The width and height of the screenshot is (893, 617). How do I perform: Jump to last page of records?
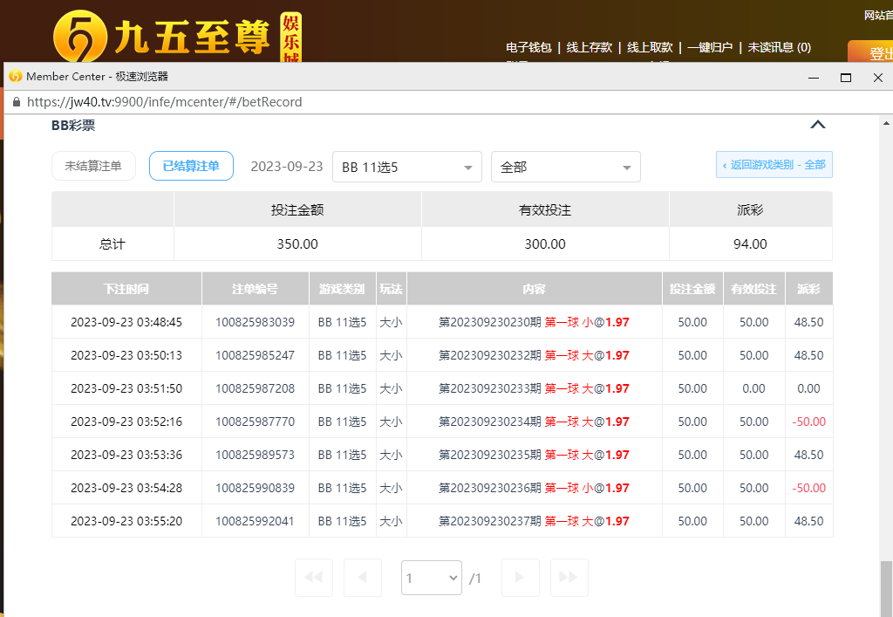tap(569, 578)
